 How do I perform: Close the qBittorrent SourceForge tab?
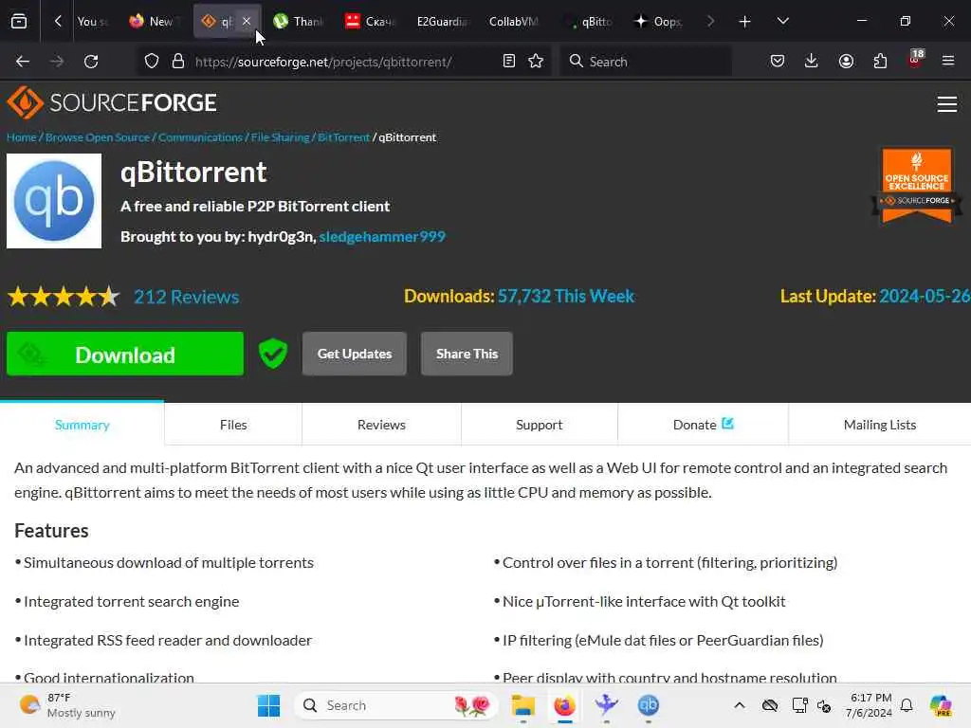click(x=247, y=21)
